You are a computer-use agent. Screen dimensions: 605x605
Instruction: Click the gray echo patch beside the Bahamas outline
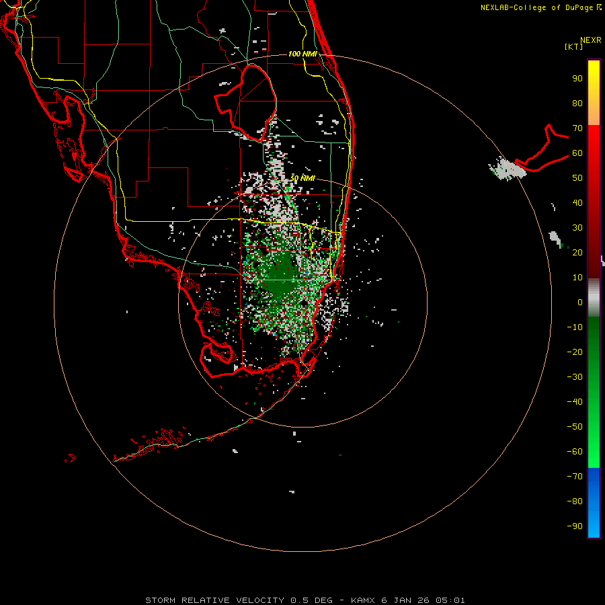(x=507, y=170)
